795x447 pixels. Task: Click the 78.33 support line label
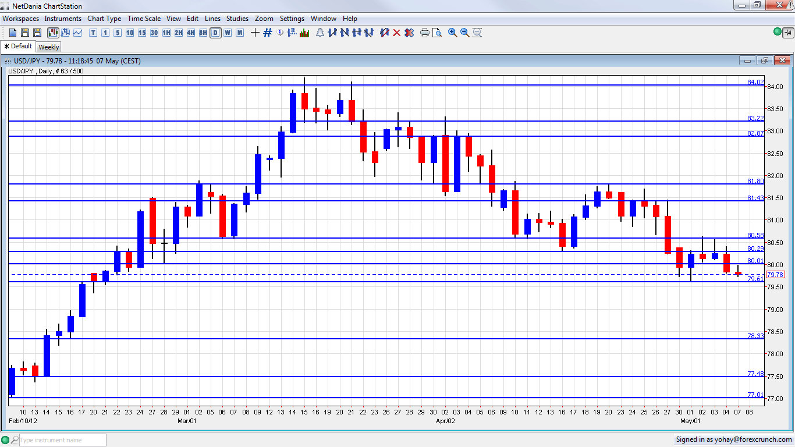pos(755,336)
